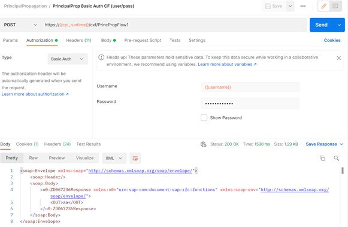
Task: Select the Raw response view tab
Action: [x=34, y=158]
